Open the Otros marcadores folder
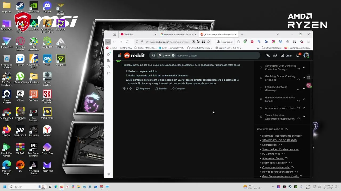Screen dimensions: 341x191 click(272, 48)
